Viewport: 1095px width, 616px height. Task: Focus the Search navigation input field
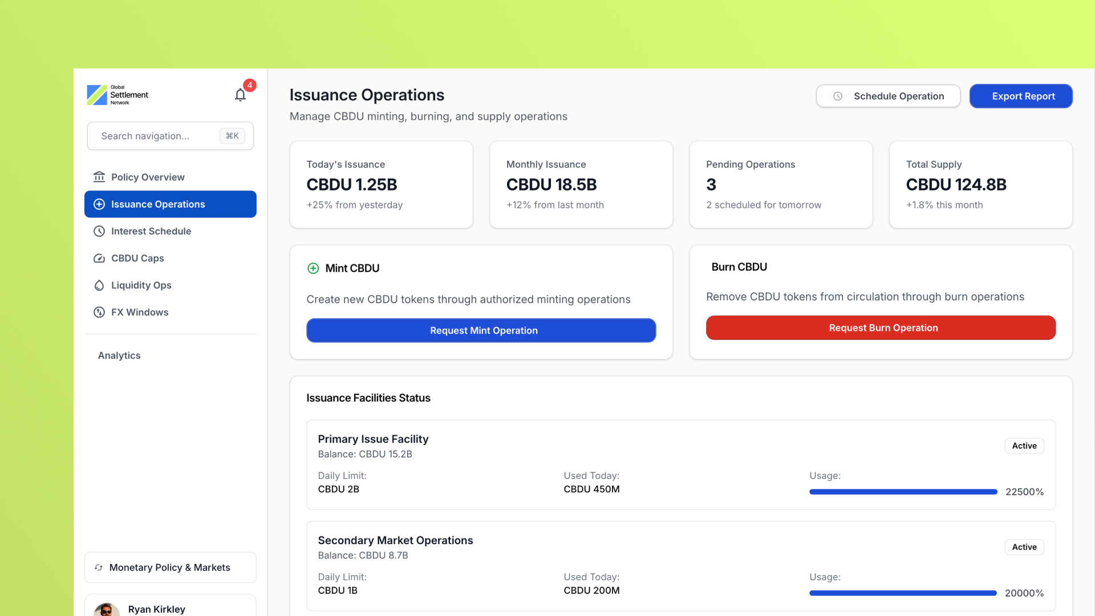[x=154, y=136]
